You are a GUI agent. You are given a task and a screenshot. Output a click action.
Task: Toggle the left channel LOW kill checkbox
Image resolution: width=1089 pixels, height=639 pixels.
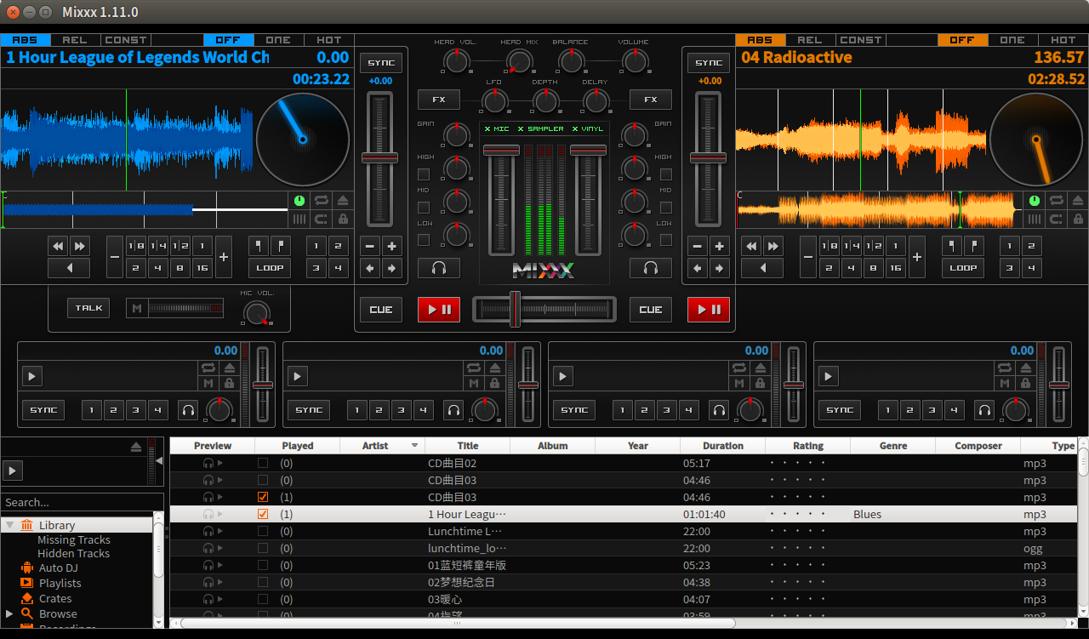click(x=424, y=240)
